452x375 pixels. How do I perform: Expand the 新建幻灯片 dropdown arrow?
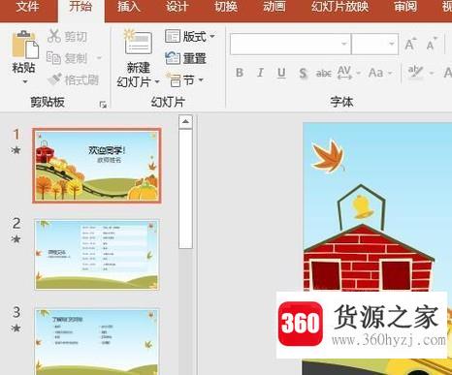(x=157, y=81)
